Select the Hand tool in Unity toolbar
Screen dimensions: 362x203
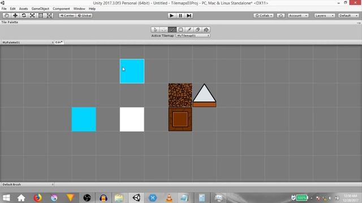pyautogui.click(x=7, y=15)
